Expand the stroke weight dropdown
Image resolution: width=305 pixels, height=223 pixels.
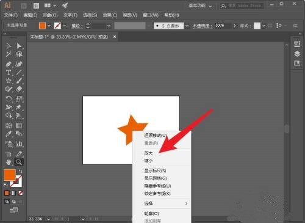[x=109, y=26]
